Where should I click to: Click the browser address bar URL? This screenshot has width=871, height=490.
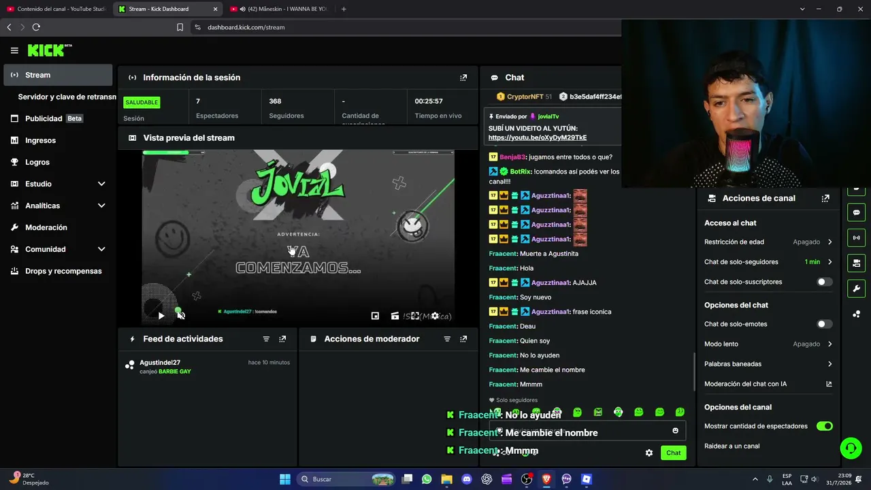(x=246, y=27)
